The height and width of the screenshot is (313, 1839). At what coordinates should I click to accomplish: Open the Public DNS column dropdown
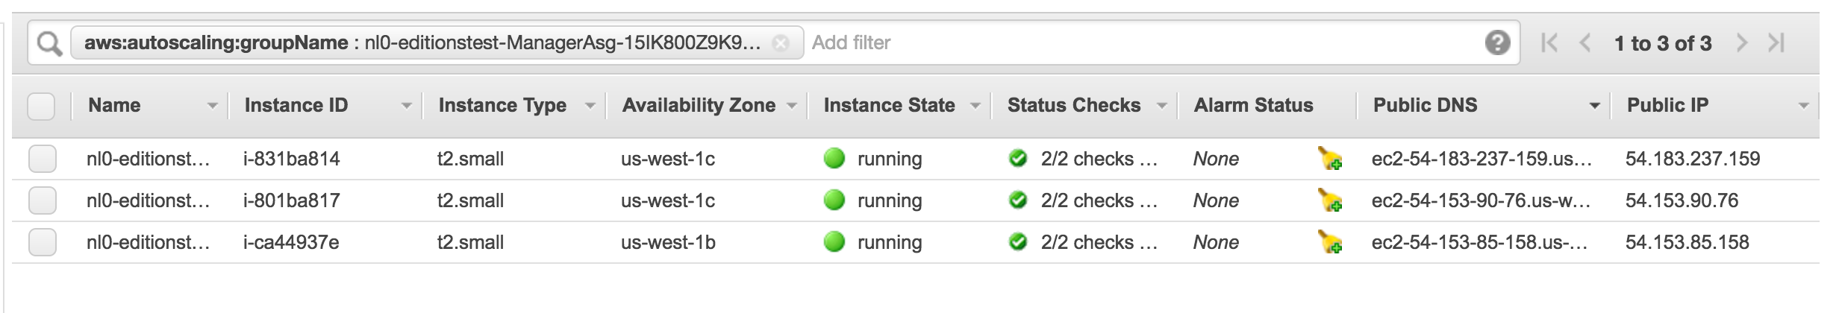coord(1594,106)
